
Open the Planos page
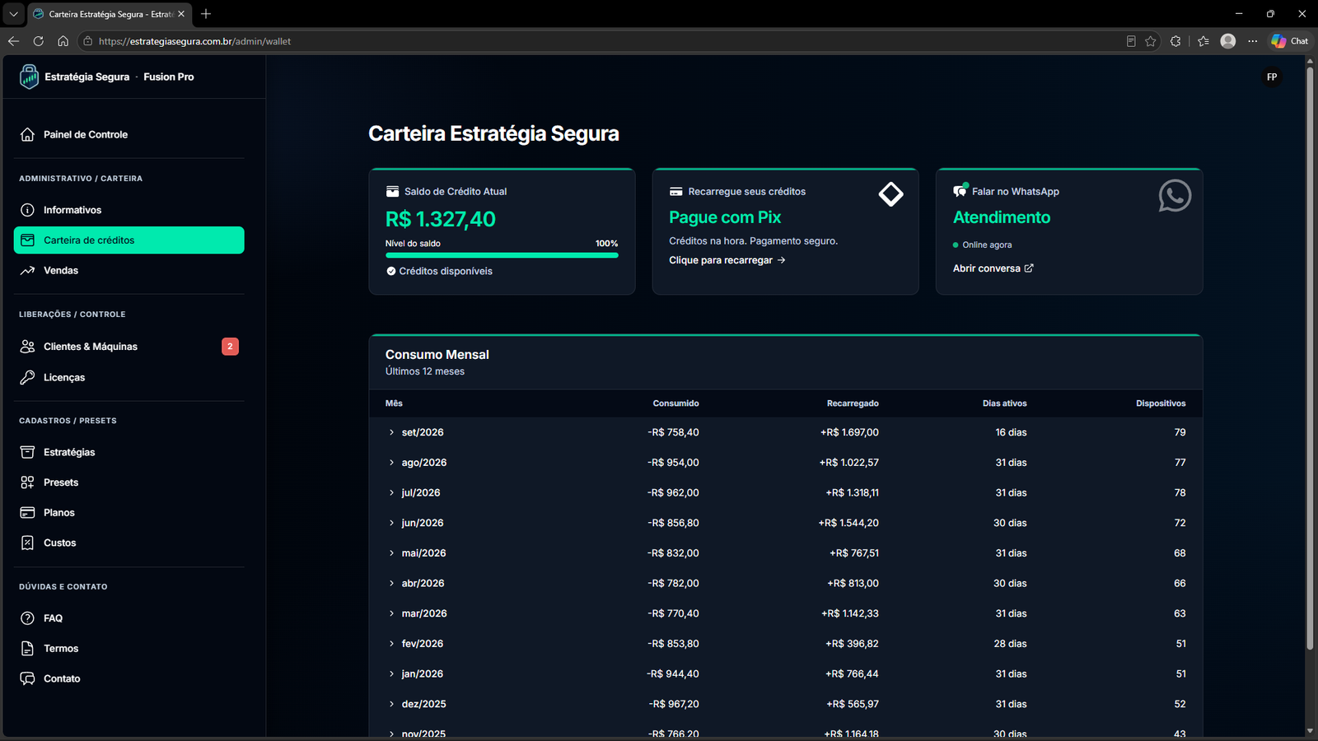[129, 513]
